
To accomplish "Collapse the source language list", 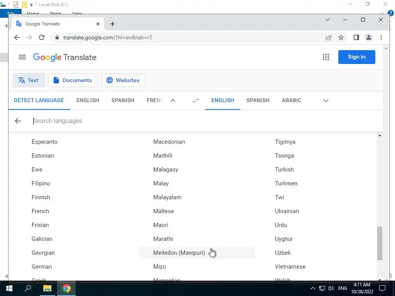I will point(173,101).
